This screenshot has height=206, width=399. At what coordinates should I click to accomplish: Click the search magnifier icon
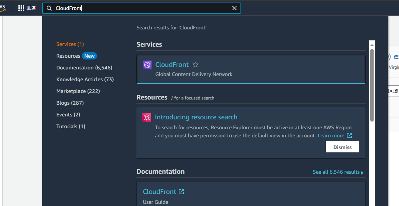[49, 8]
